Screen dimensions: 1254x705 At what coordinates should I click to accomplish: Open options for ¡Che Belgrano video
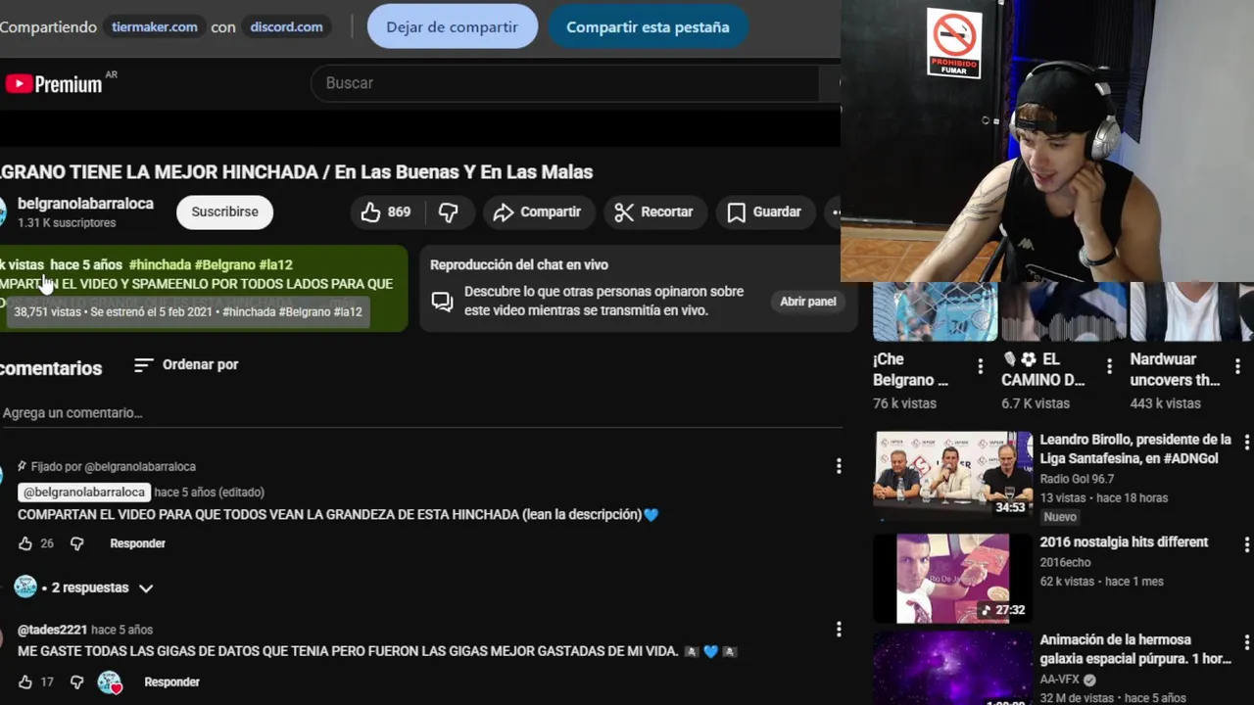pos(980,366)
